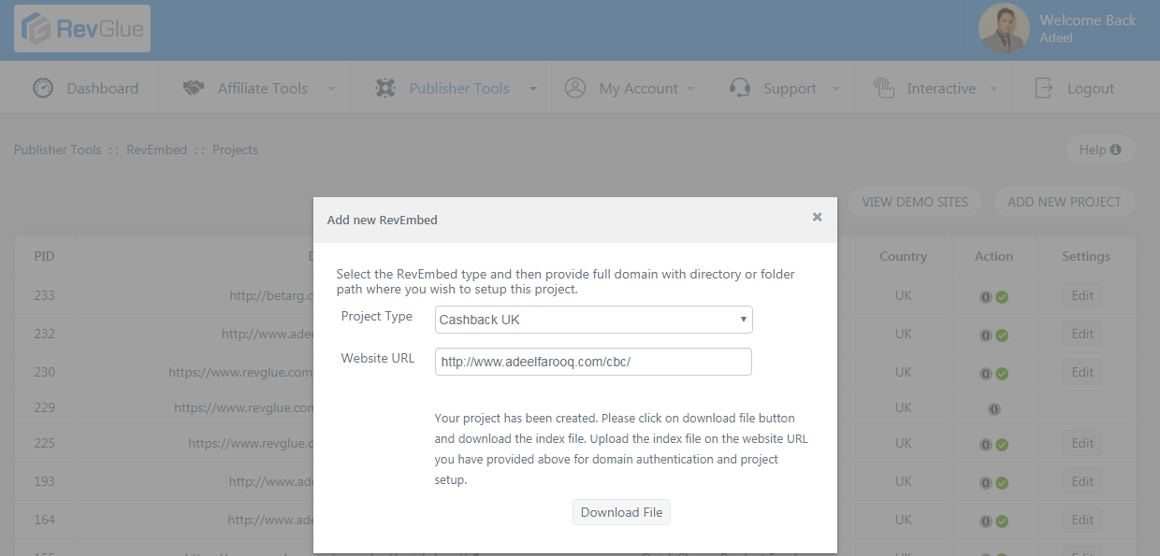1160x556 pixels.
Task: Click the Dashboard gauge icon
Action: point(43,88)
